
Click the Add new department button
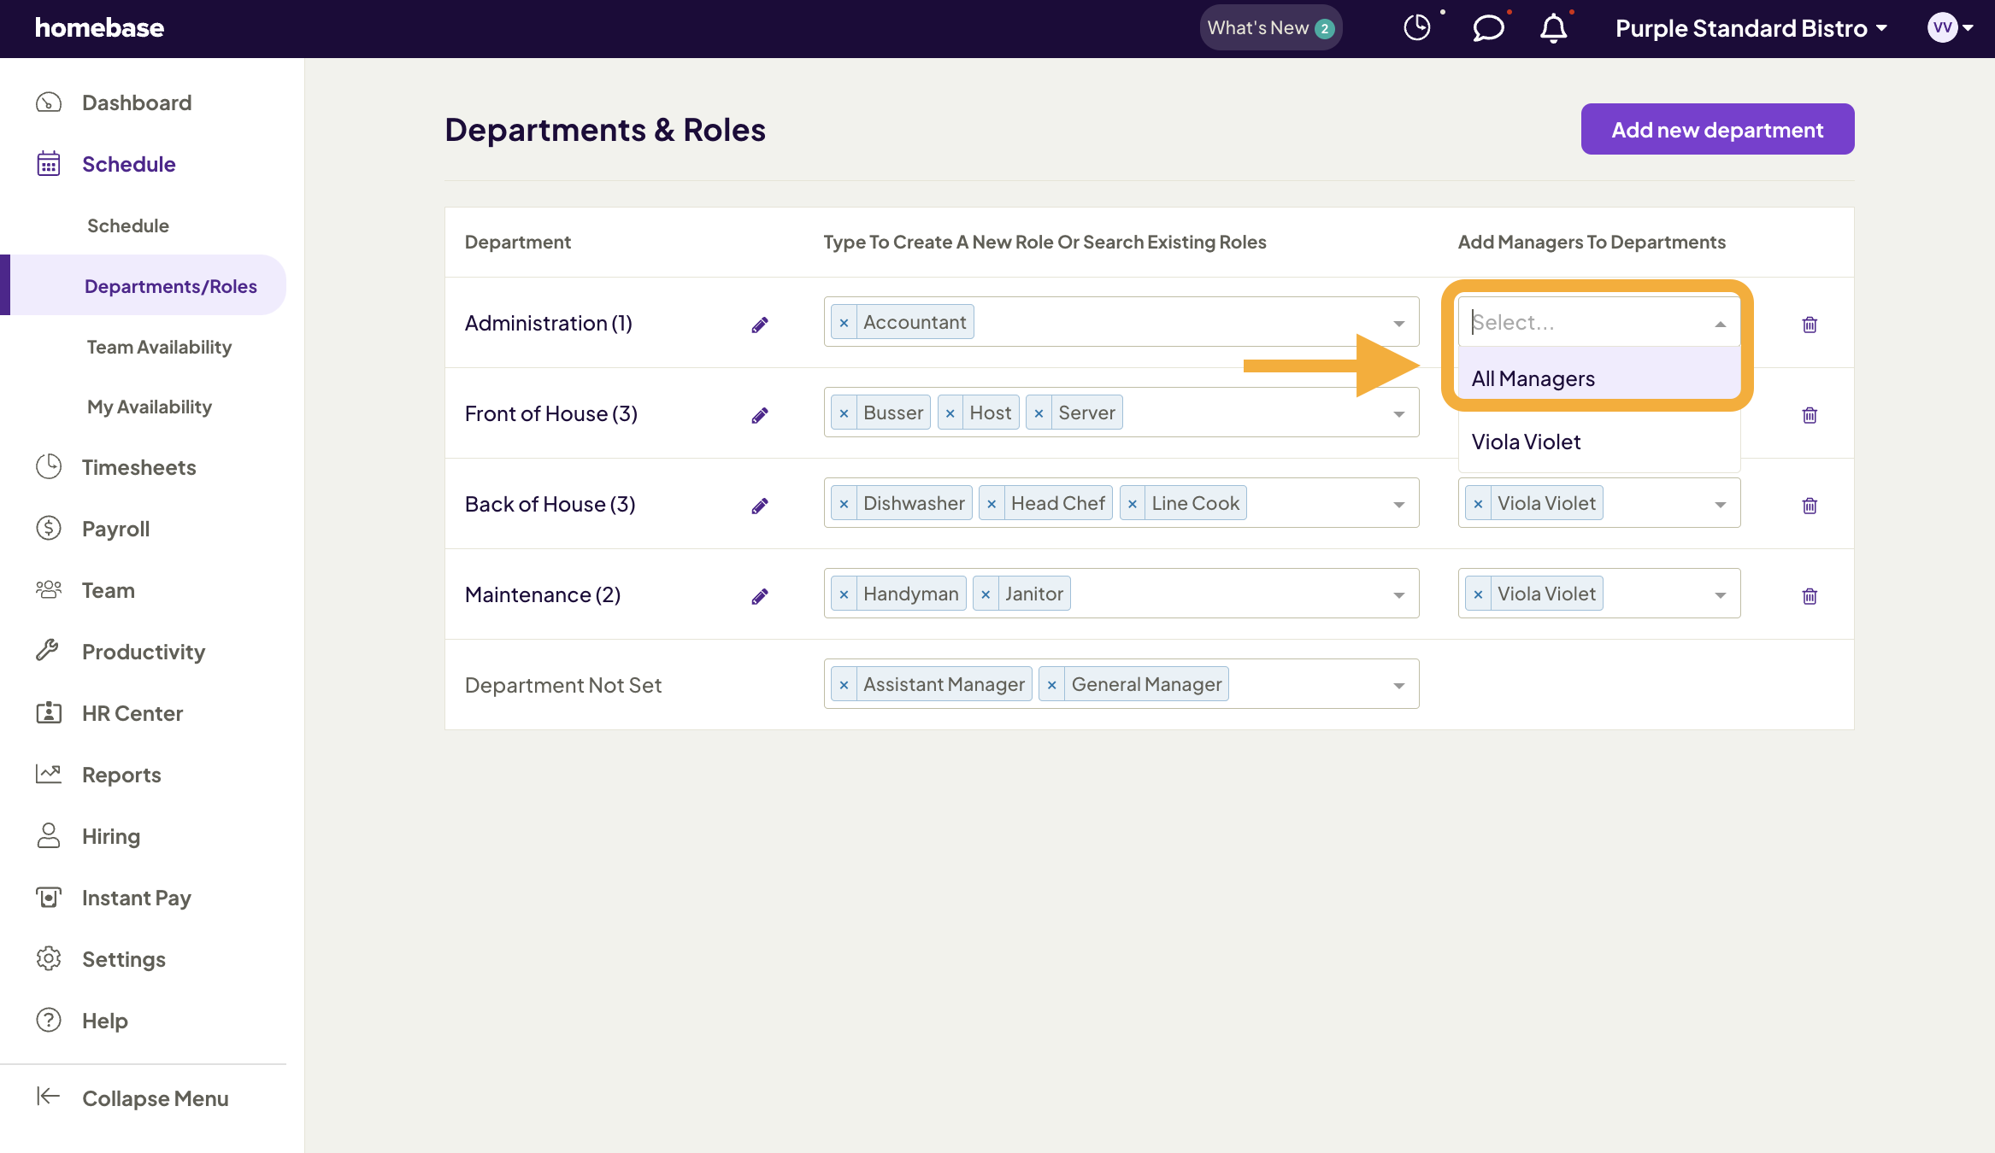(x=1717, y=129)
